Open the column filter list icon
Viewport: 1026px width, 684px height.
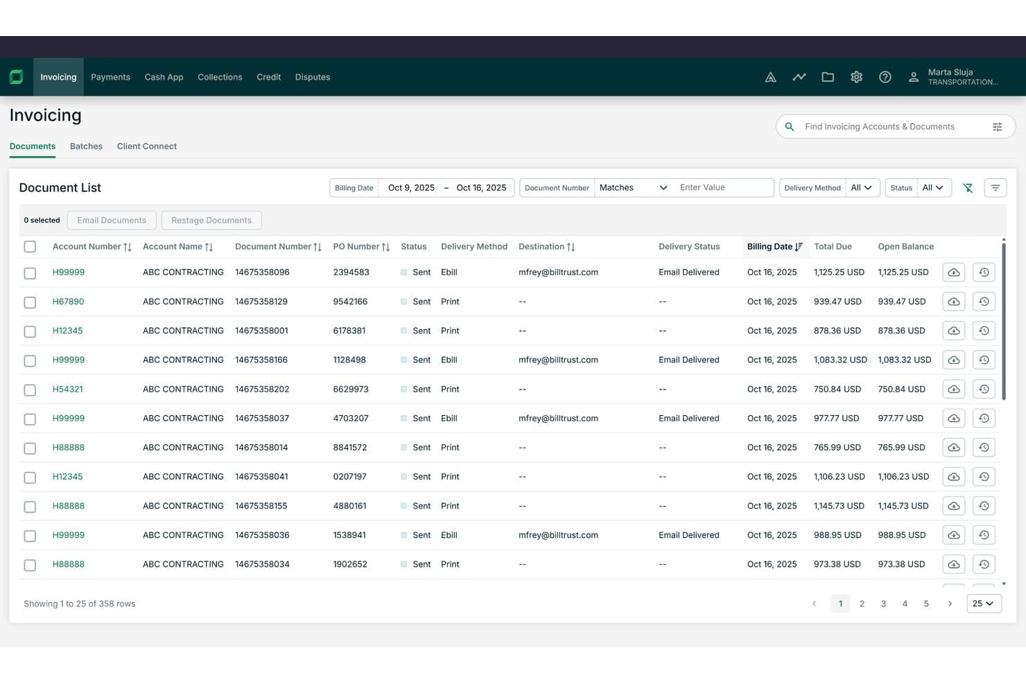995,188
